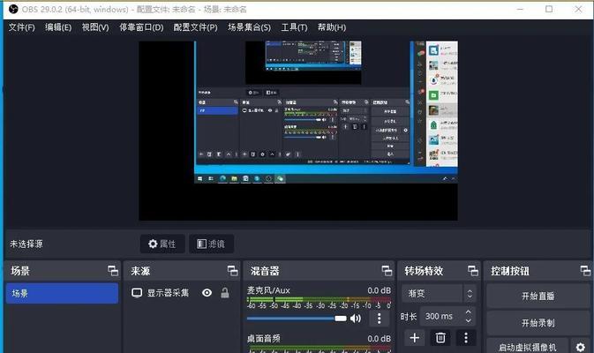The height and width of the screenshot is (353, 594).
Task: Open the 文件(F) menu
Action: pos(21,27)
